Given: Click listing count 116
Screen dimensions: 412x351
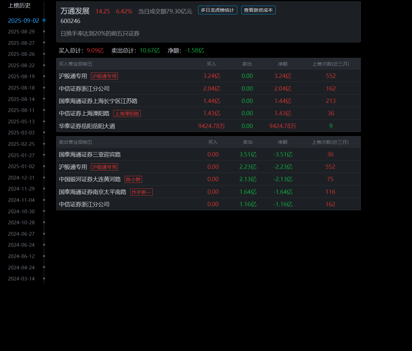Looking at the screenshot, I should pyautogui.click(x=330, y=192).
